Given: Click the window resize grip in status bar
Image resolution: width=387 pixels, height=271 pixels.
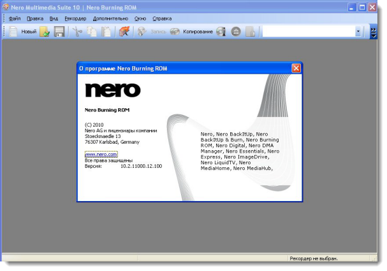Looking at the screenshot, I should [x=375, y=258].
